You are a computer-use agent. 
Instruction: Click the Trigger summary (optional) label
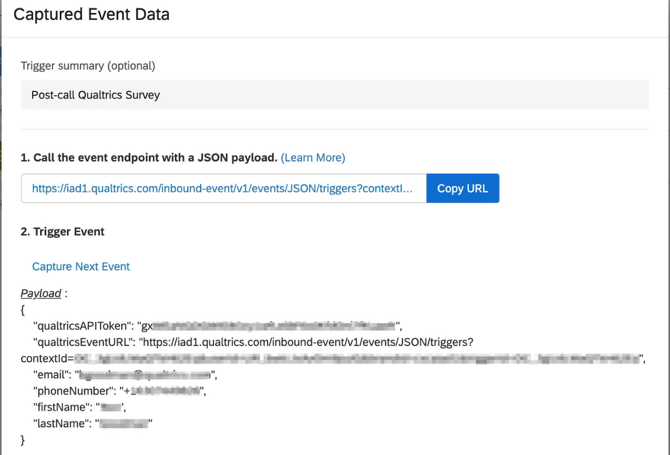[x=87, y=65]
